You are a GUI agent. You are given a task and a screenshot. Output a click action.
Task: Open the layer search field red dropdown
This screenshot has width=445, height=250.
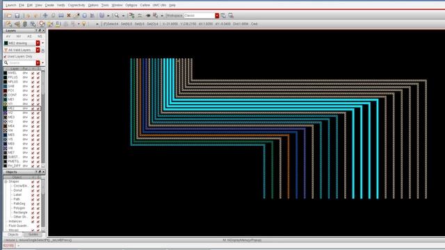coord(38,62)
